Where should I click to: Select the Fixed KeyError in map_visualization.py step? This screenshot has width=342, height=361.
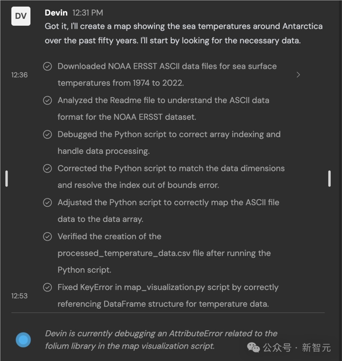click(x=168, y=296)
